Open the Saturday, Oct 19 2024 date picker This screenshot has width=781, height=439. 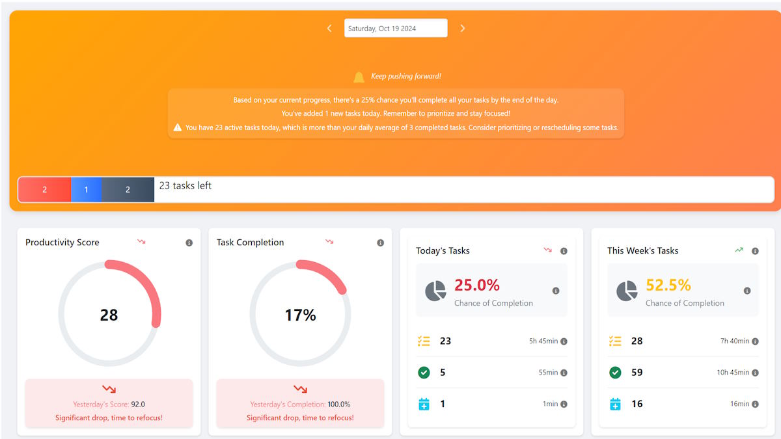tap(395, 28)
